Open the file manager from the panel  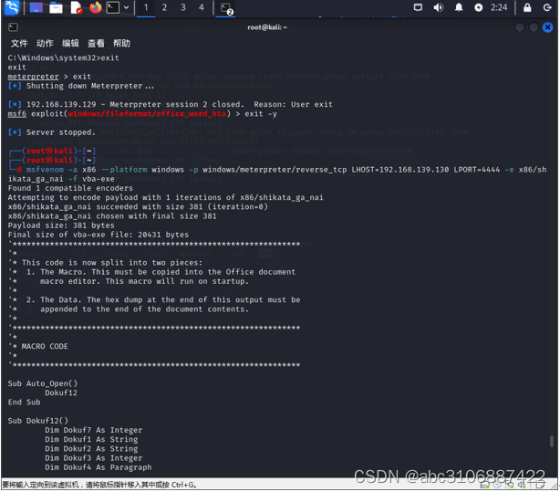click(x=56, y=7)
